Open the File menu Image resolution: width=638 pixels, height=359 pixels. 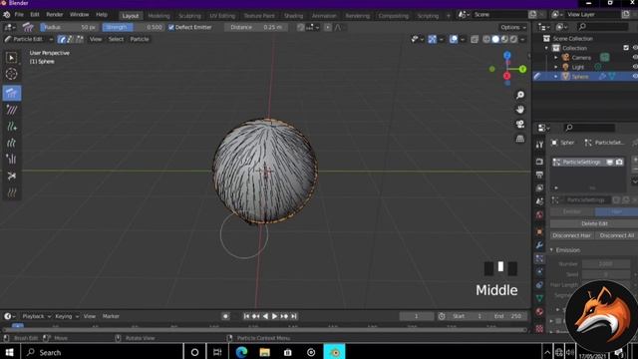tap(19, 15)
